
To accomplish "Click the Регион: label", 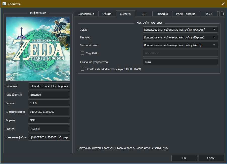I will (x=85, y=37).
